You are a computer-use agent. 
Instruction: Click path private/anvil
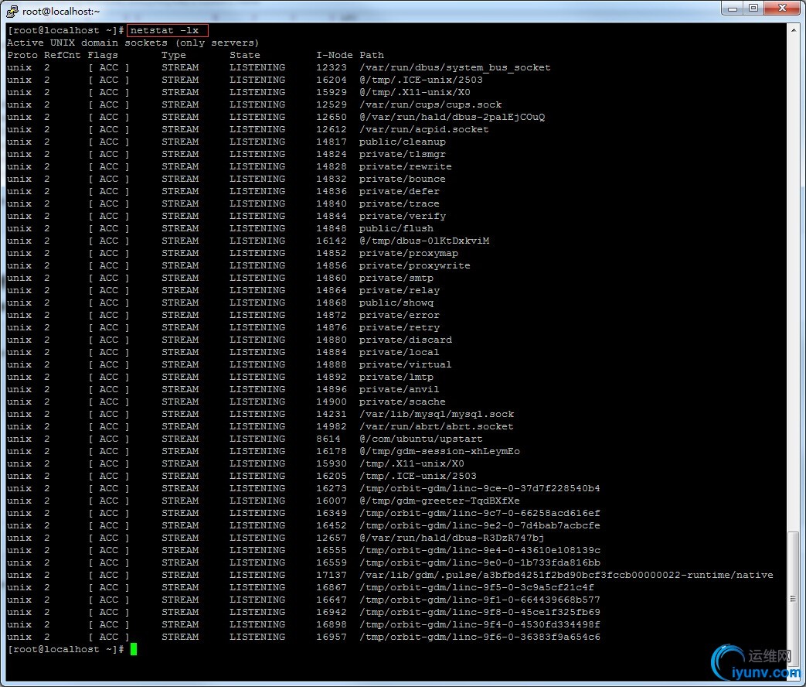pyautogui.click(x=400, y=389)
